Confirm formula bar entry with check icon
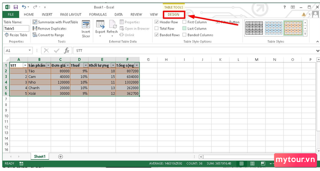Screen dimensions: 320x171 57,50
